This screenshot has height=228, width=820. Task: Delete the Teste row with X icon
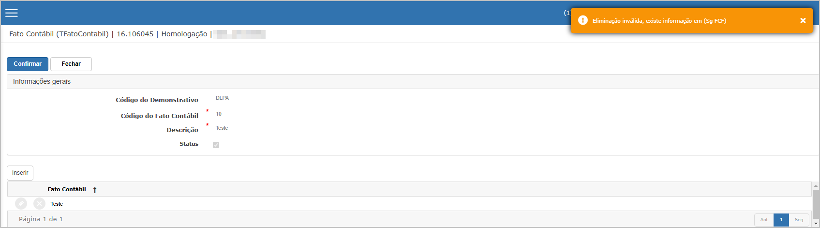tap(40, 204)
